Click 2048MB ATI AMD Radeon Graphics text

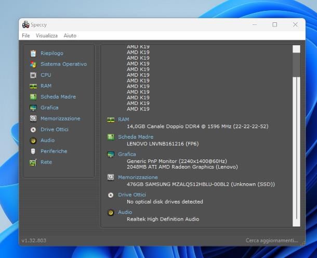click(182, 167)
